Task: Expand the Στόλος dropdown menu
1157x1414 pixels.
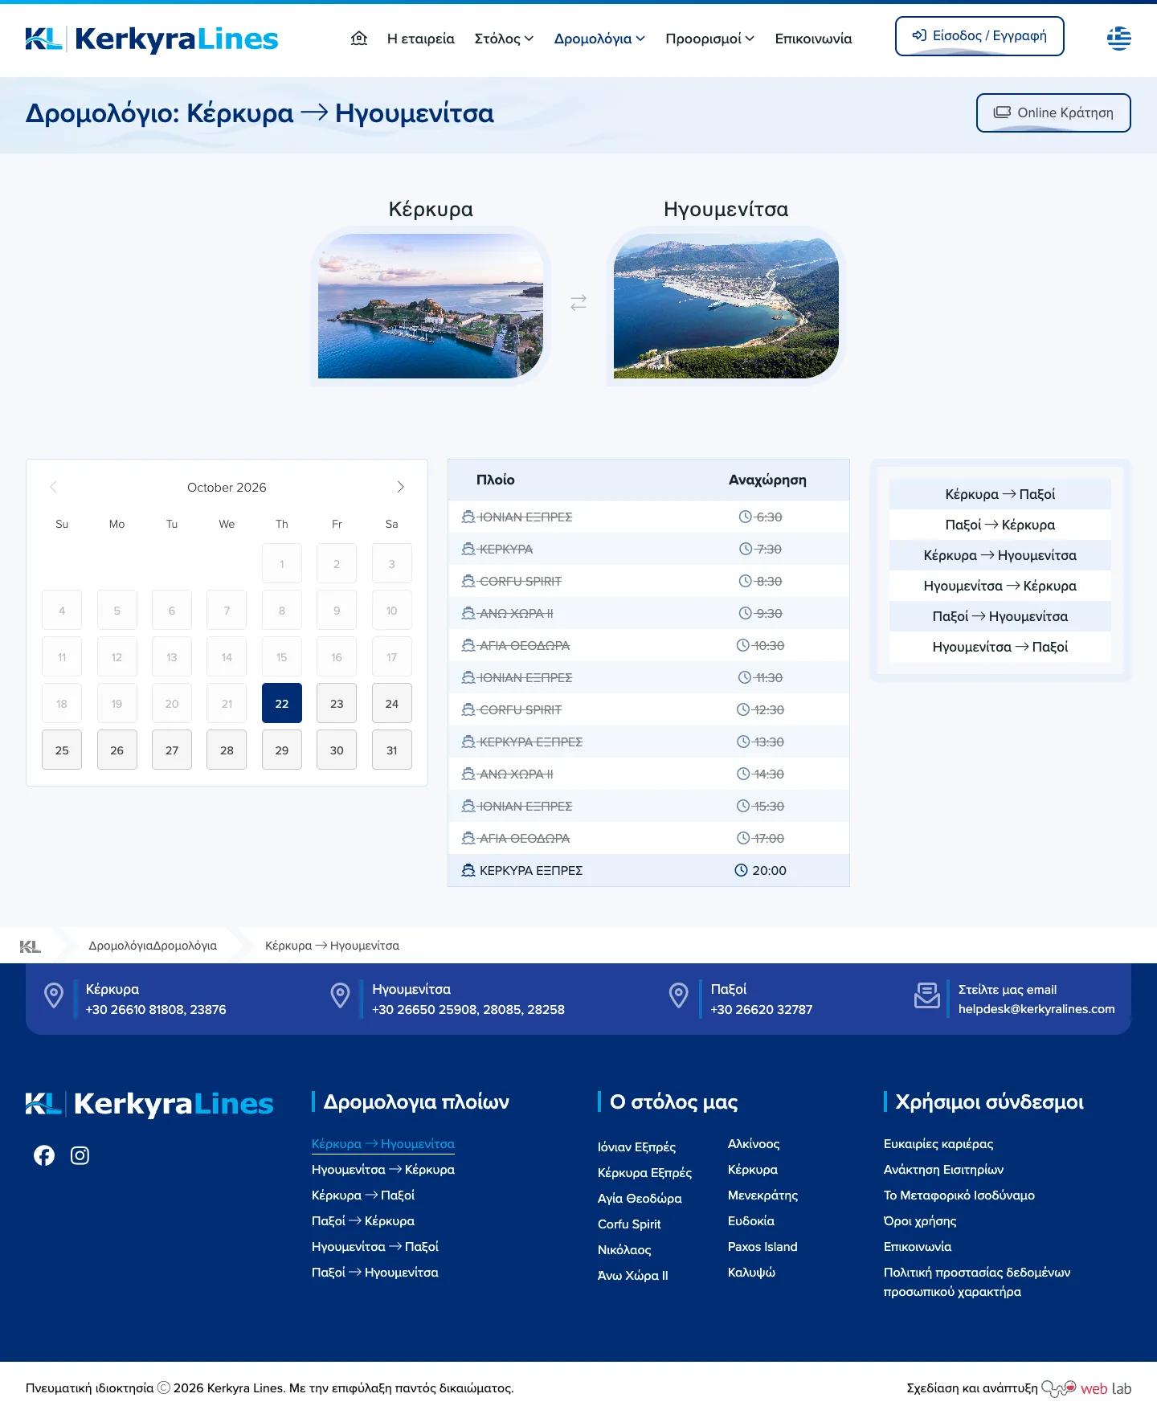Action: pos(504,39)
